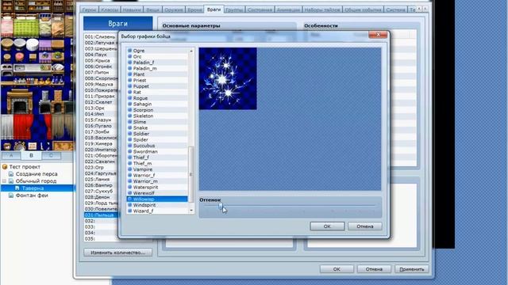Switch to the Наборы тайлов tab
The height and width of the screenshot is (285, 508).
[322, 10]
